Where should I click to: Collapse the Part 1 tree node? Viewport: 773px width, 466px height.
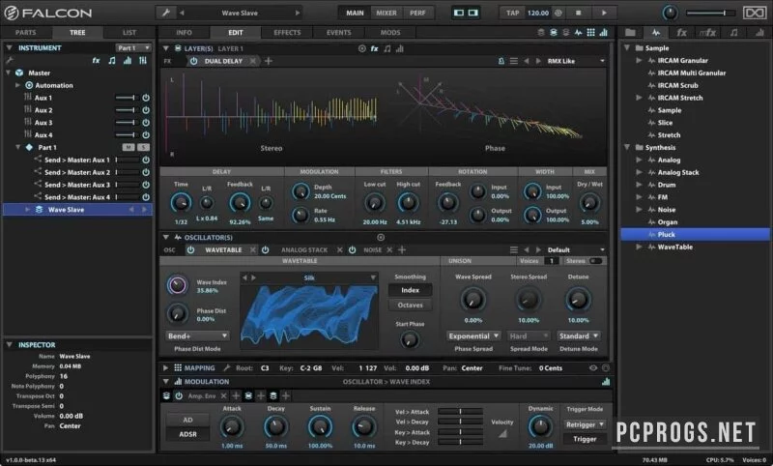pyautogui.click(x=18, y=147)
